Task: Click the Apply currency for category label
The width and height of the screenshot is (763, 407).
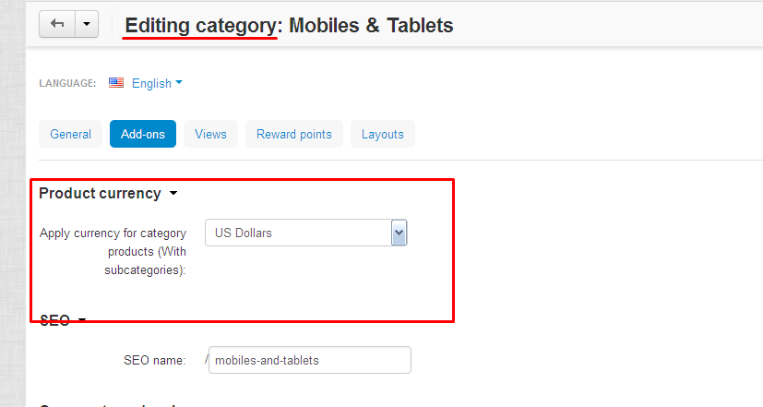Action: [x=113, y=251]
